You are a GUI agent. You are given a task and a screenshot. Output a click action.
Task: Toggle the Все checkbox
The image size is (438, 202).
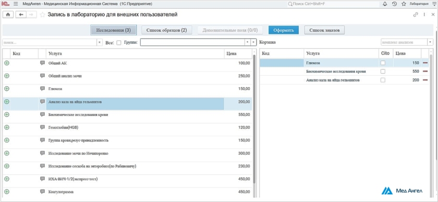point(119,43)
